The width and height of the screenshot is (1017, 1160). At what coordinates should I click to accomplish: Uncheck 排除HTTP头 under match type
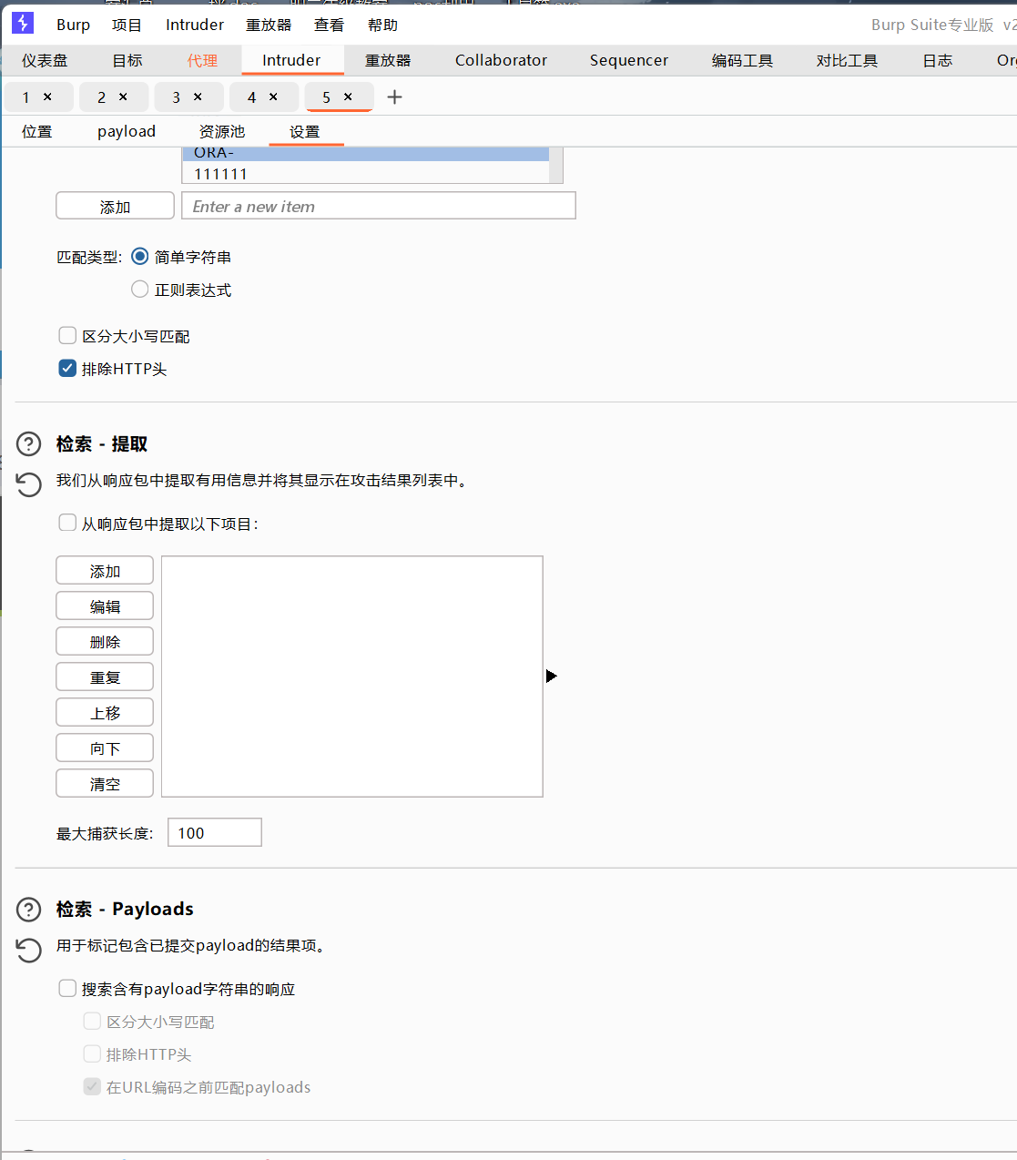point(67,369)
